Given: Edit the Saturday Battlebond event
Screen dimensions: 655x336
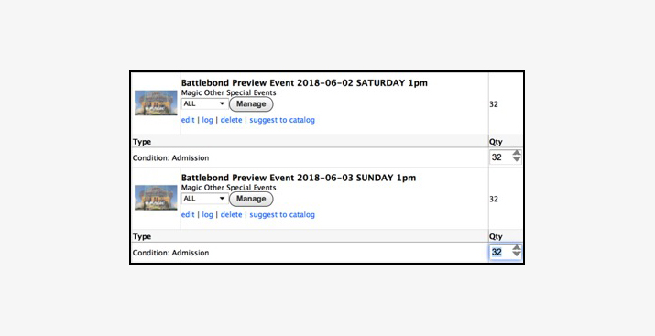Looking at the screenshot, I should pyautogui.click(x=188, y=120).
